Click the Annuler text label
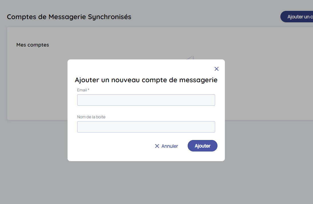This screenshot has height=204, width=313. (x=170, y=146)
